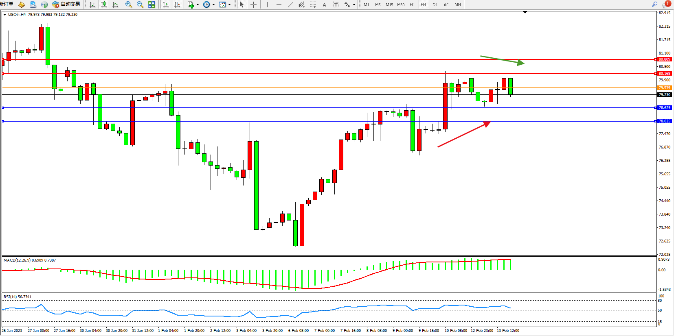Switch chart to candlestick display
Viewport: 674px width, 336px height.
click(104, 4)
